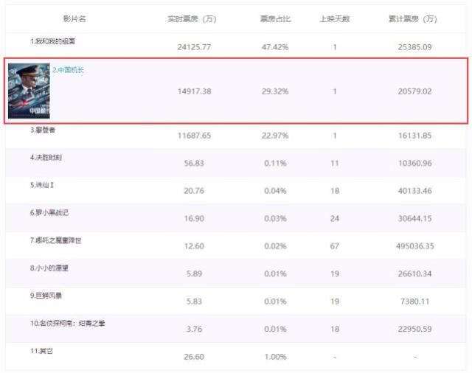Click the 中国机长 movie poster thumbnail

(29, 91)
